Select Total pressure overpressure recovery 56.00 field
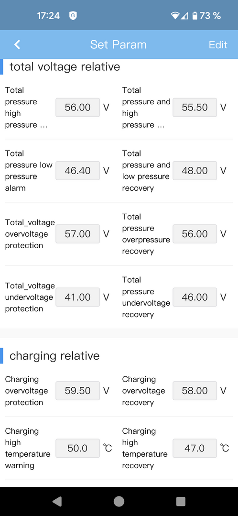Image resolution: width=238 pixels, height=516 pixels. click(x=195, y=234)
